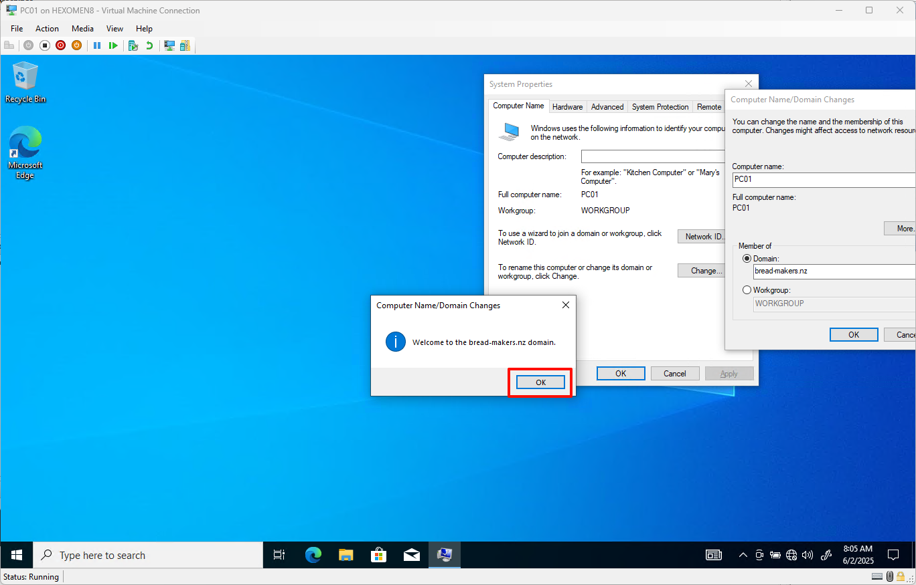Select the Domain radio button

[747, 259]
